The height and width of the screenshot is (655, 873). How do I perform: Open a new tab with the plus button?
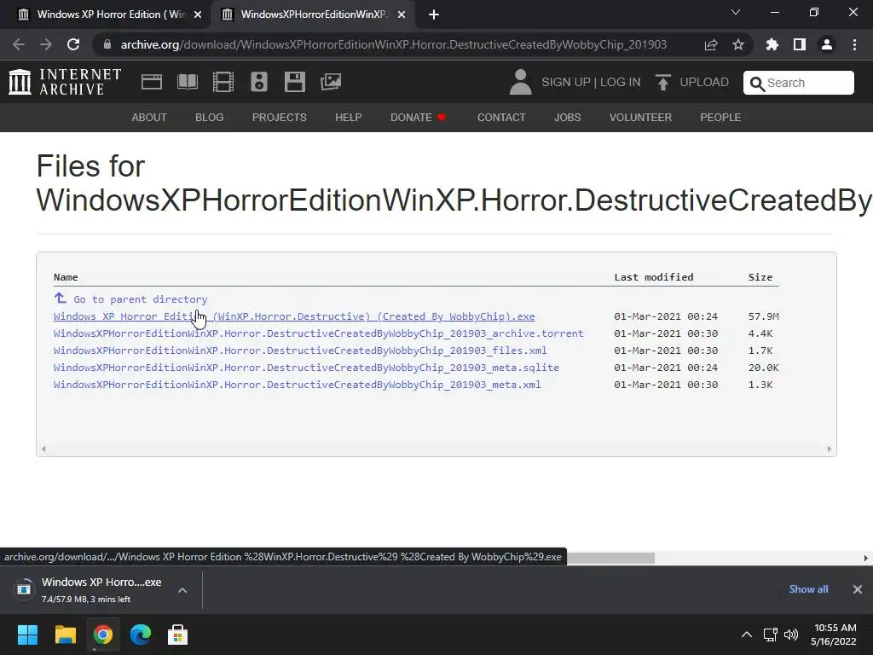pos(434,14)
